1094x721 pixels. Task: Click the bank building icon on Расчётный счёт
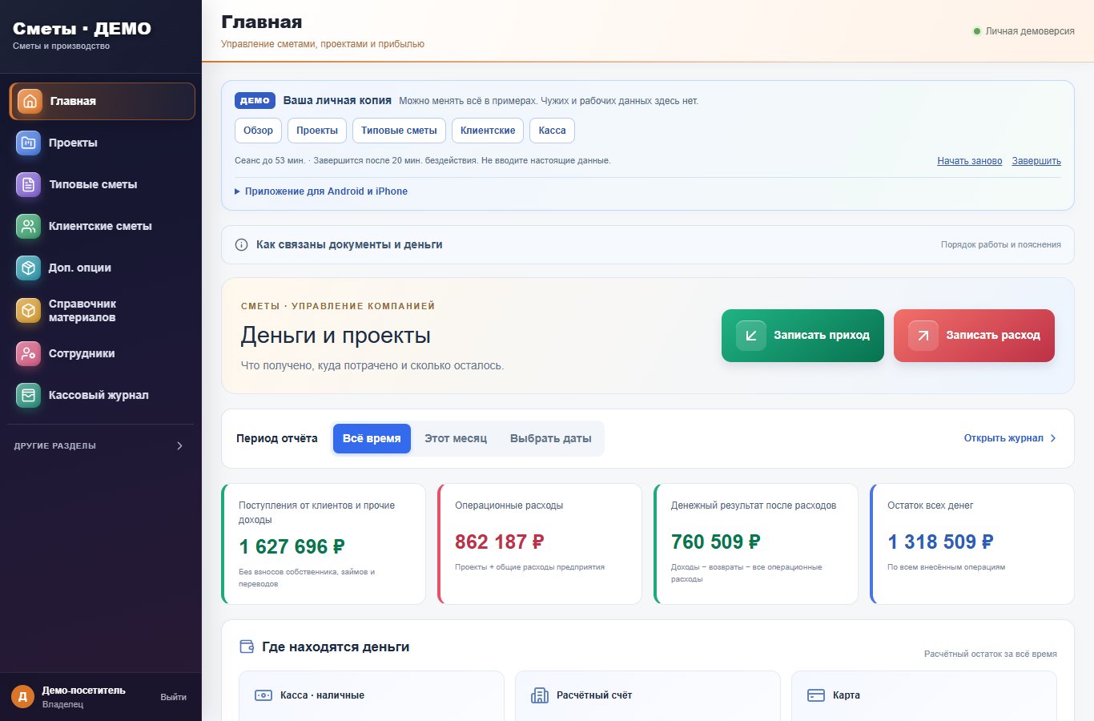(540, 695)
